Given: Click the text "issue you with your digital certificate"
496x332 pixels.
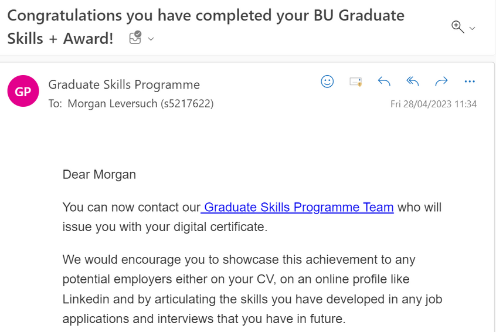Looking at the screenshot, I should tap(164, 227).
